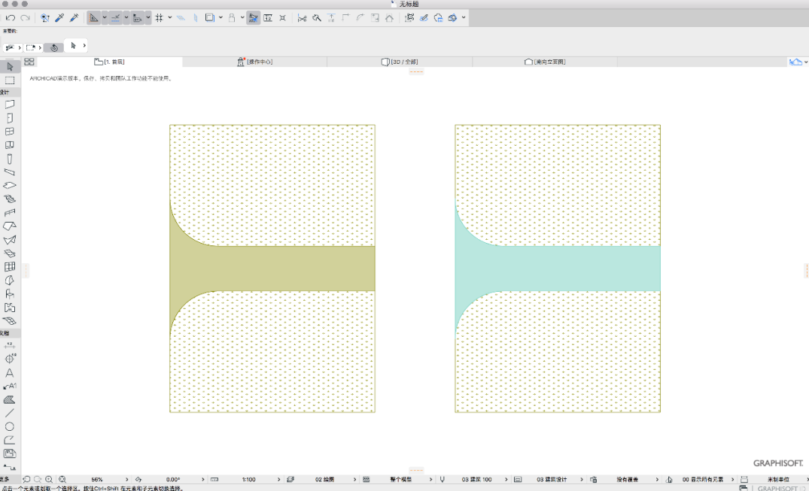
Task: Click the Scissors split tool icon
Action: 303,18
